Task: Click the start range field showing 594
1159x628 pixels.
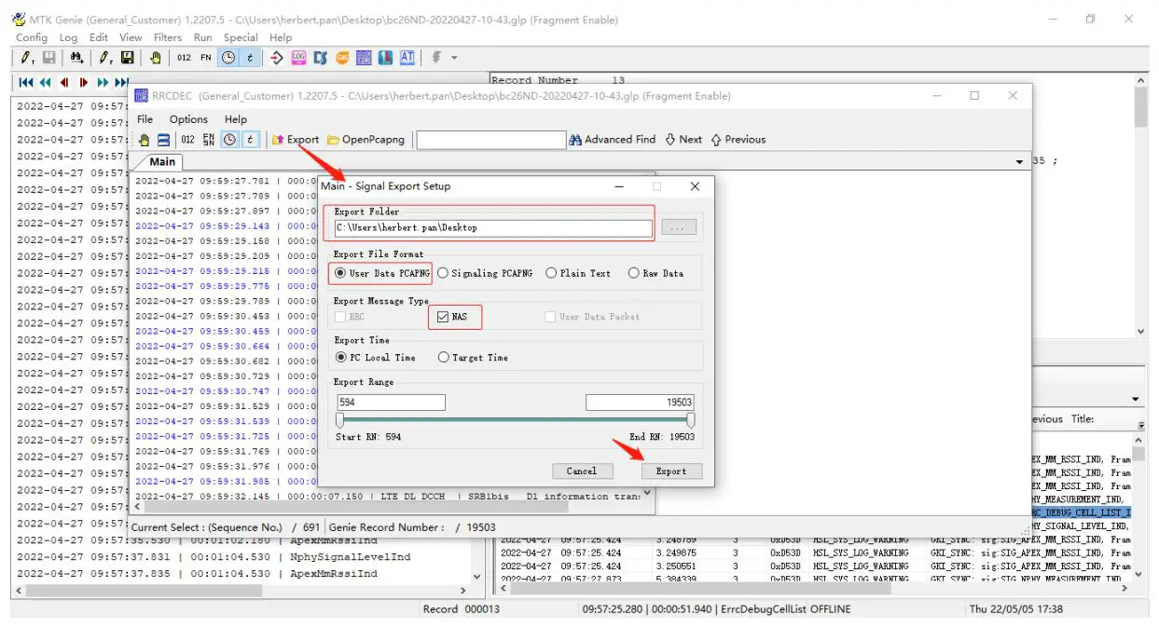Action: 391,403
